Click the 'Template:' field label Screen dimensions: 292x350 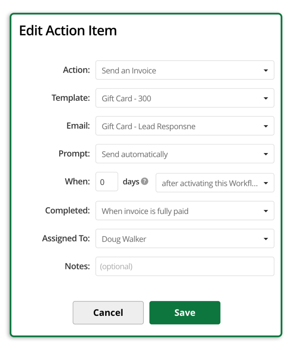(71, 98)
